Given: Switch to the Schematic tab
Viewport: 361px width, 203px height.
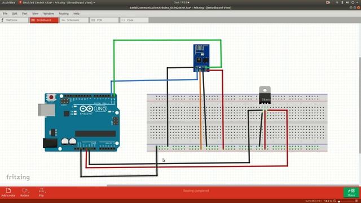Looking at the screenshot, I should click(74, 20).
